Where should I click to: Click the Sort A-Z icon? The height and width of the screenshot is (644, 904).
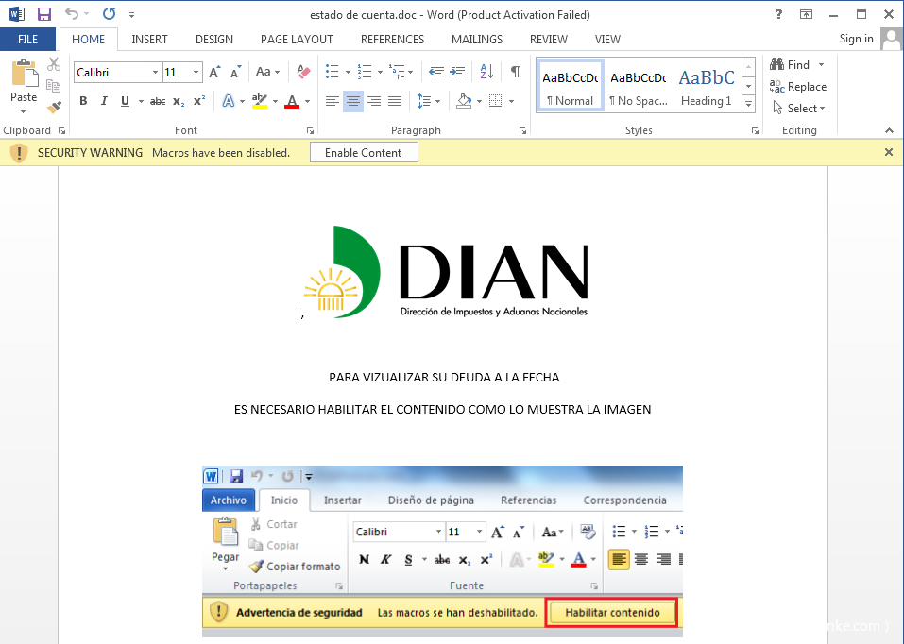[x=486, y=72]
